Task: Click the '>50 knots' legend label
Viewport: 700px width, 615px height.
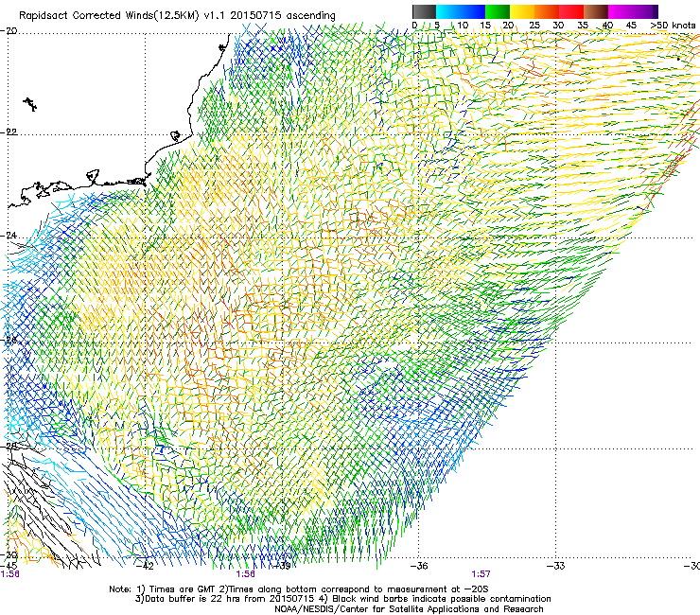Action: point(673,26)
